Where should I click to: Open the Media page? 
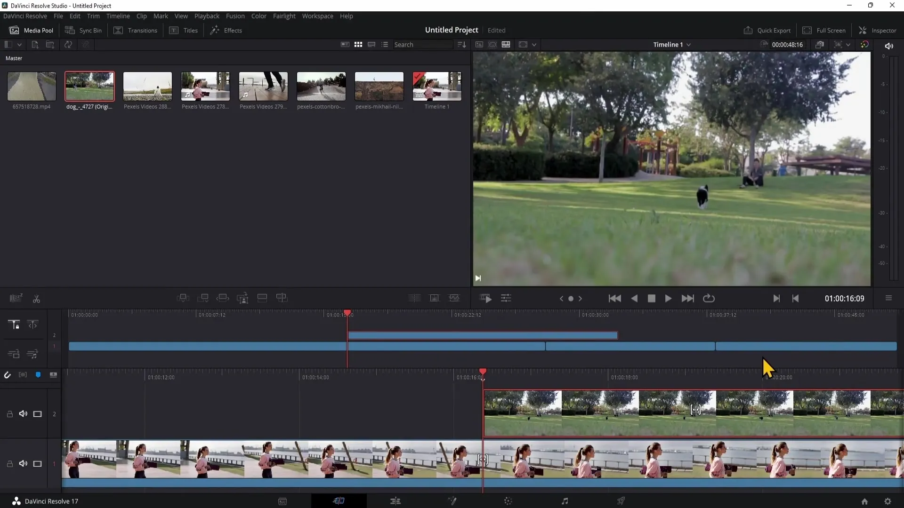[282, 501]
